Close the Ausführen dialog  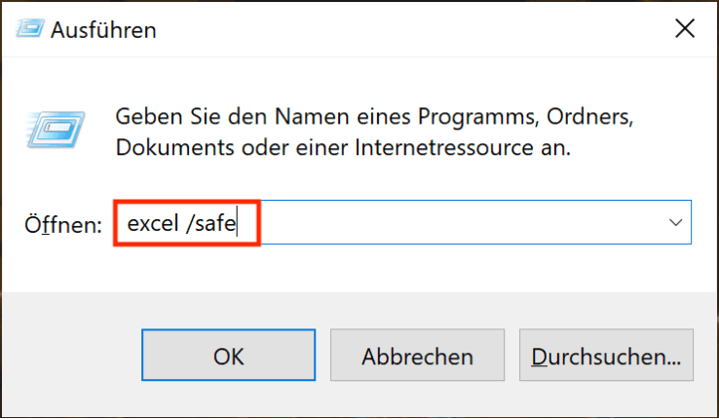(x=685, y=29)
